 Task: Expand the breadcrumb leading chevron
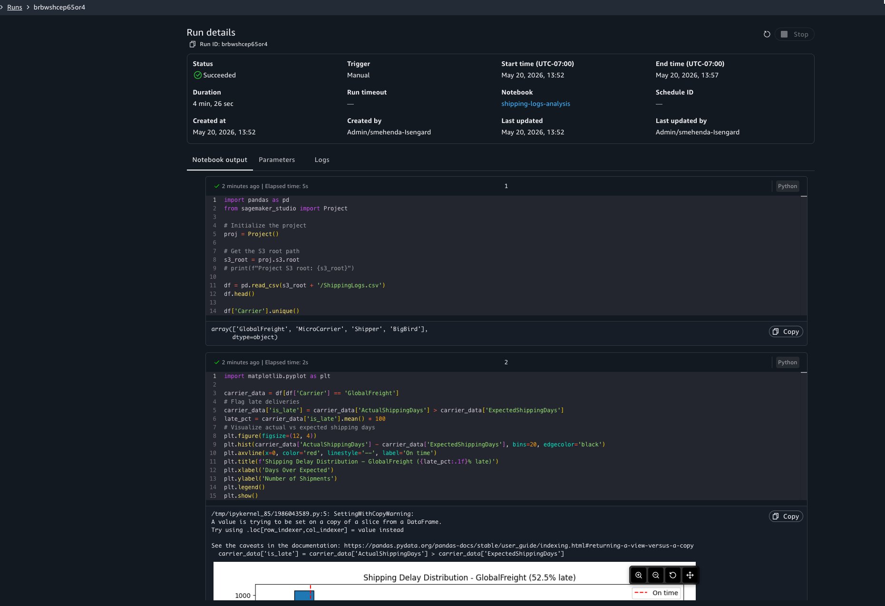pos(2,7)
